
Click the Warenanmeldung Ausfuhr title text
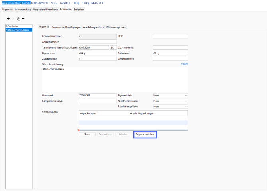point(16,3)
